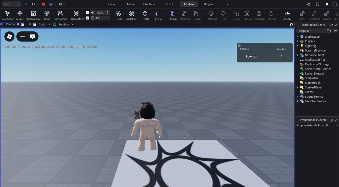The height and width of the screenshot is (187, 339).
Task: Click the Interseção tool
Action: 314,15
